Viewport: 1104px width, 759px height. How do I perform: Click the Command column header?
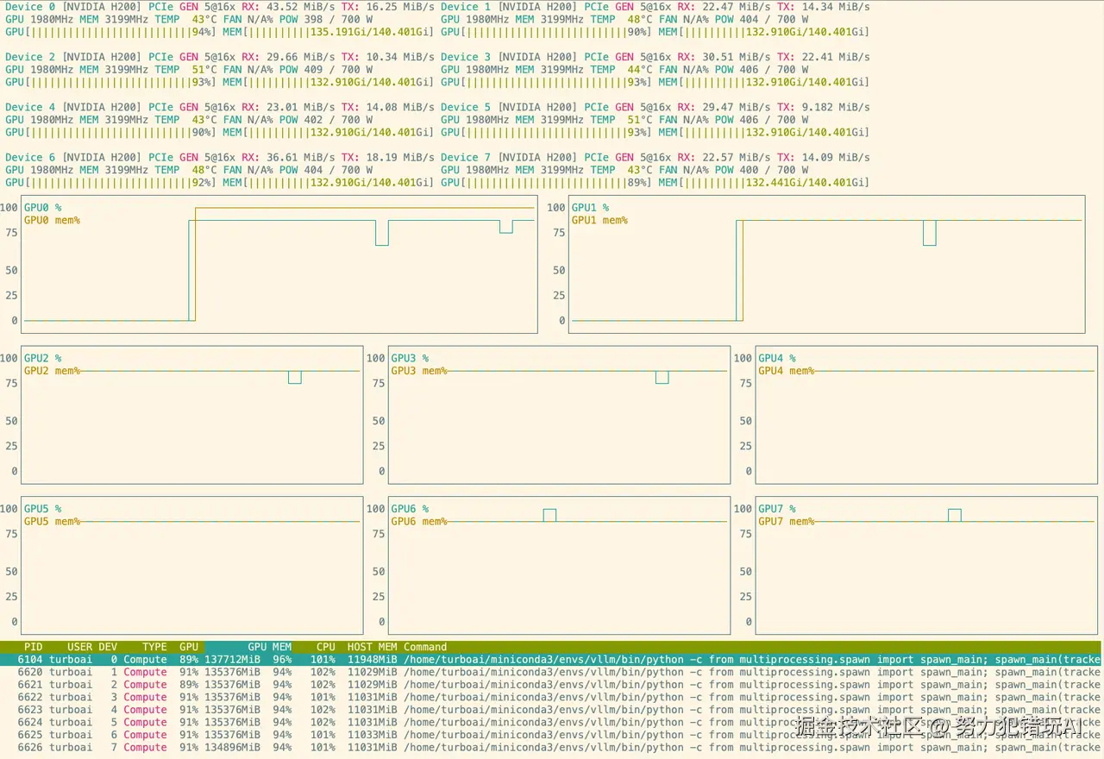[425, 647]
